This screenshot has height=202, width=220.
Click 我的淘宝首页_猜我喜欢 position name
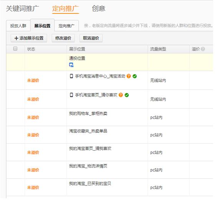click(90, 149)
